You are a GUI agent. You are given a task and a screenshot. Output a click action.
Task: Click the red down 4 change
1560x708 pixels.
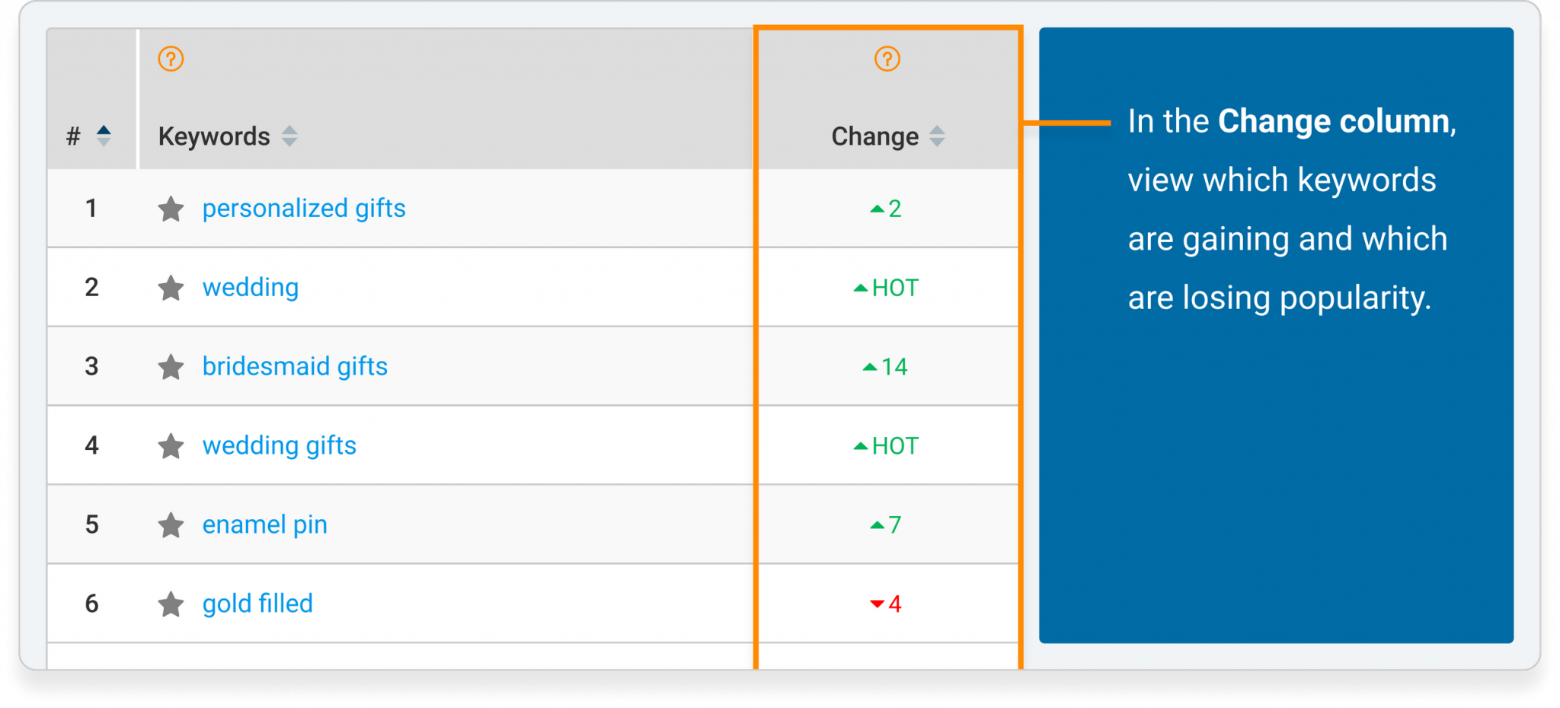[x=886, y=604]
